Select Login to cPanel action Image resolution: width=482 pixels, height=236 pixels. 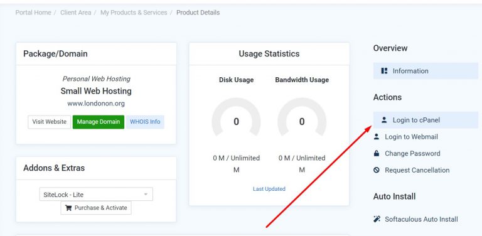point(426,120)
